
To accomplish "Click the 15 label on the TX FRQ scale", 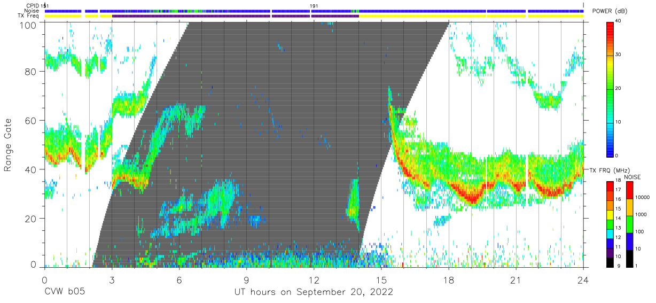I will [618, 209].
